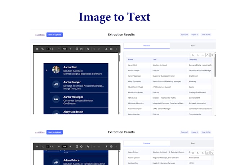Click the Abhi Surve name cell
Viewport: 245px width, 165px height.
(133, 98)
